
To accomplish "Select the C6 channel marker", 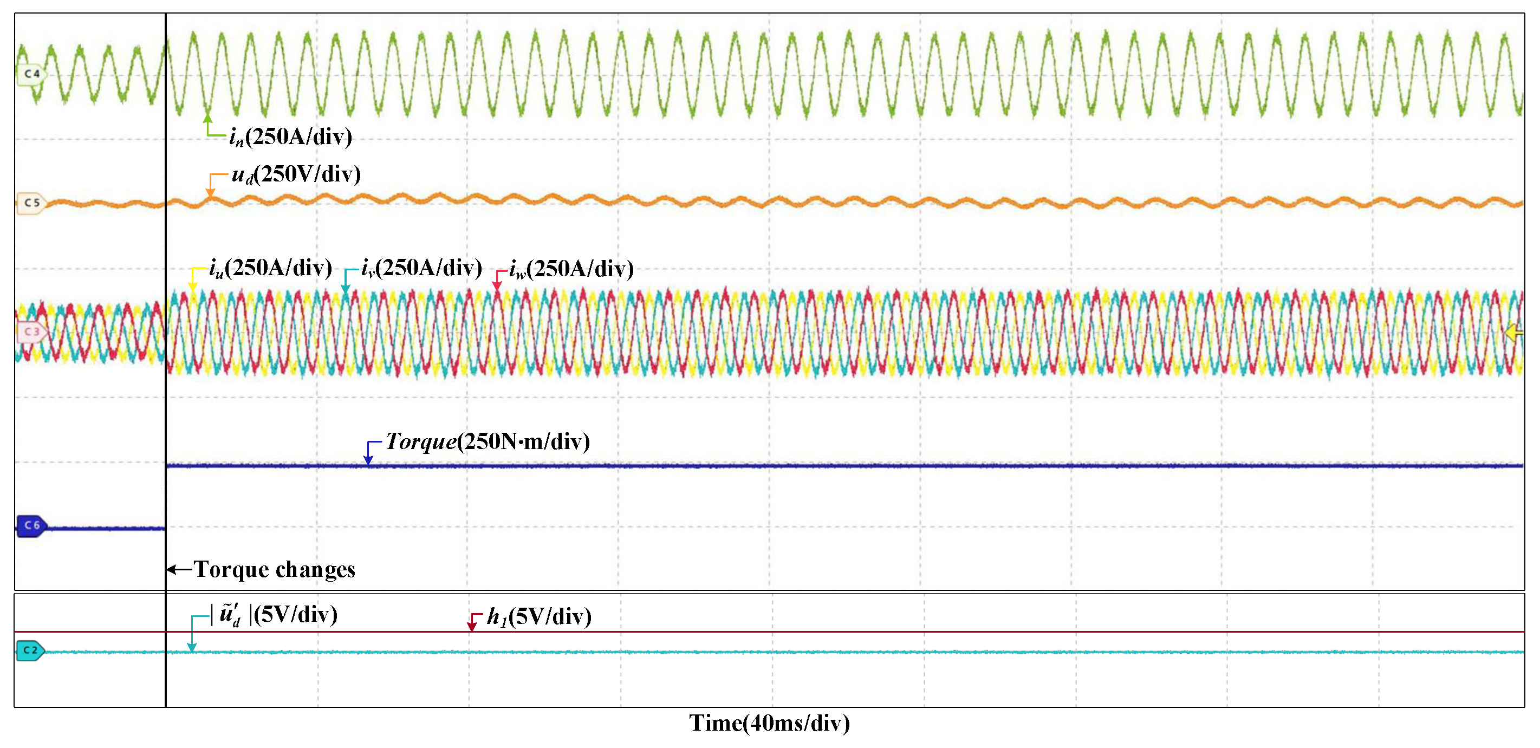I will (x=30, y=525).
